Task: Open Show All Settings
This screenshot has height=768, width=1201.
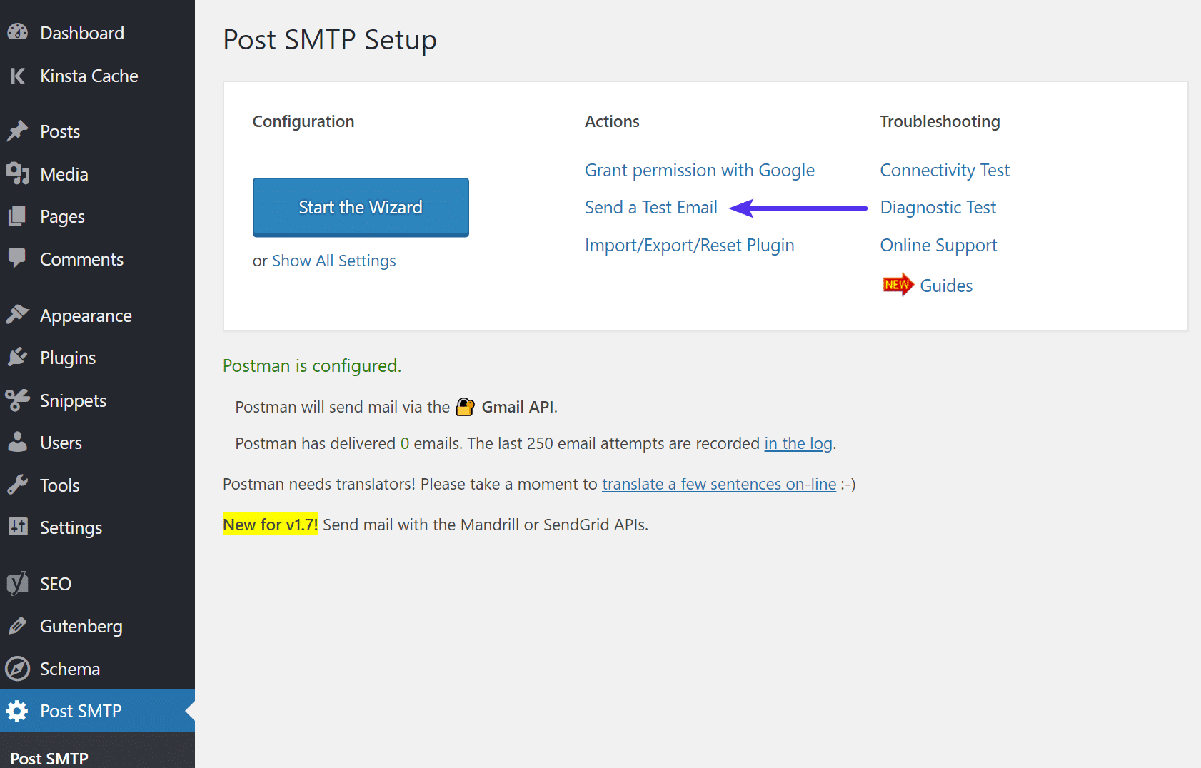Action: pyautogui.click(x=333, y=261)
